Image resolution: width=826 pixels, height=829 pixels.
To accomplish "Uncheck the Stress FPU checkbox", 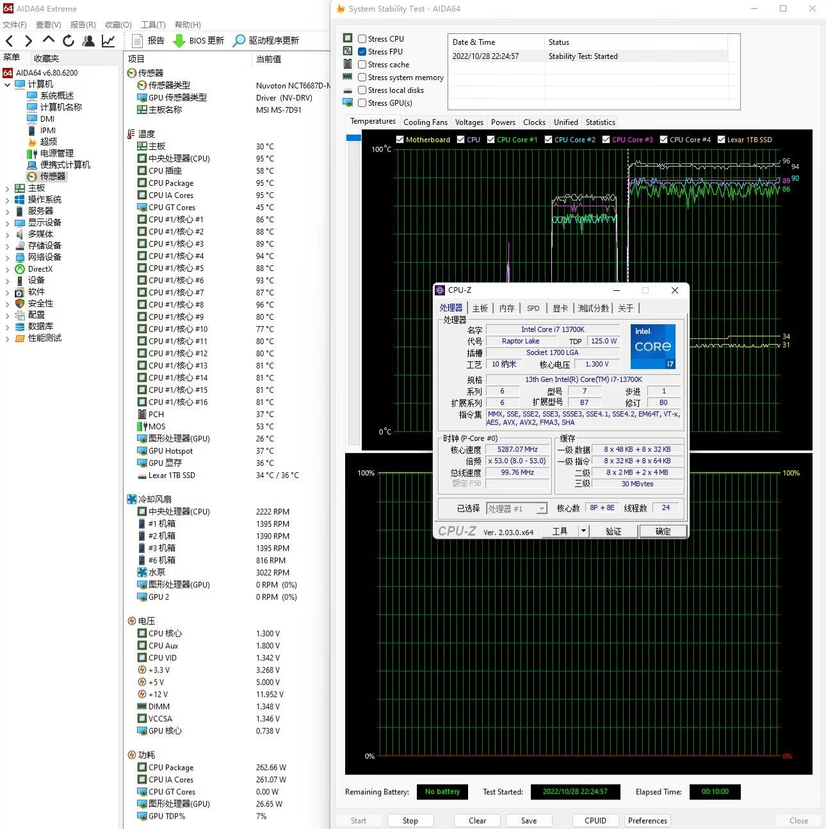I will (362, 52).
